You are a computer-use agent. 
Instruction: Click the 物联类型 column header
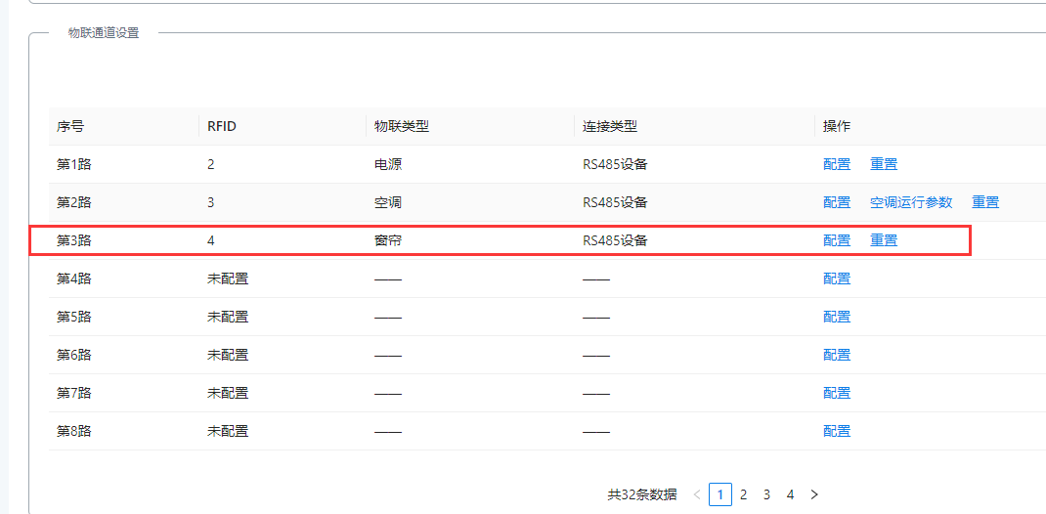[x=403, y=126]
